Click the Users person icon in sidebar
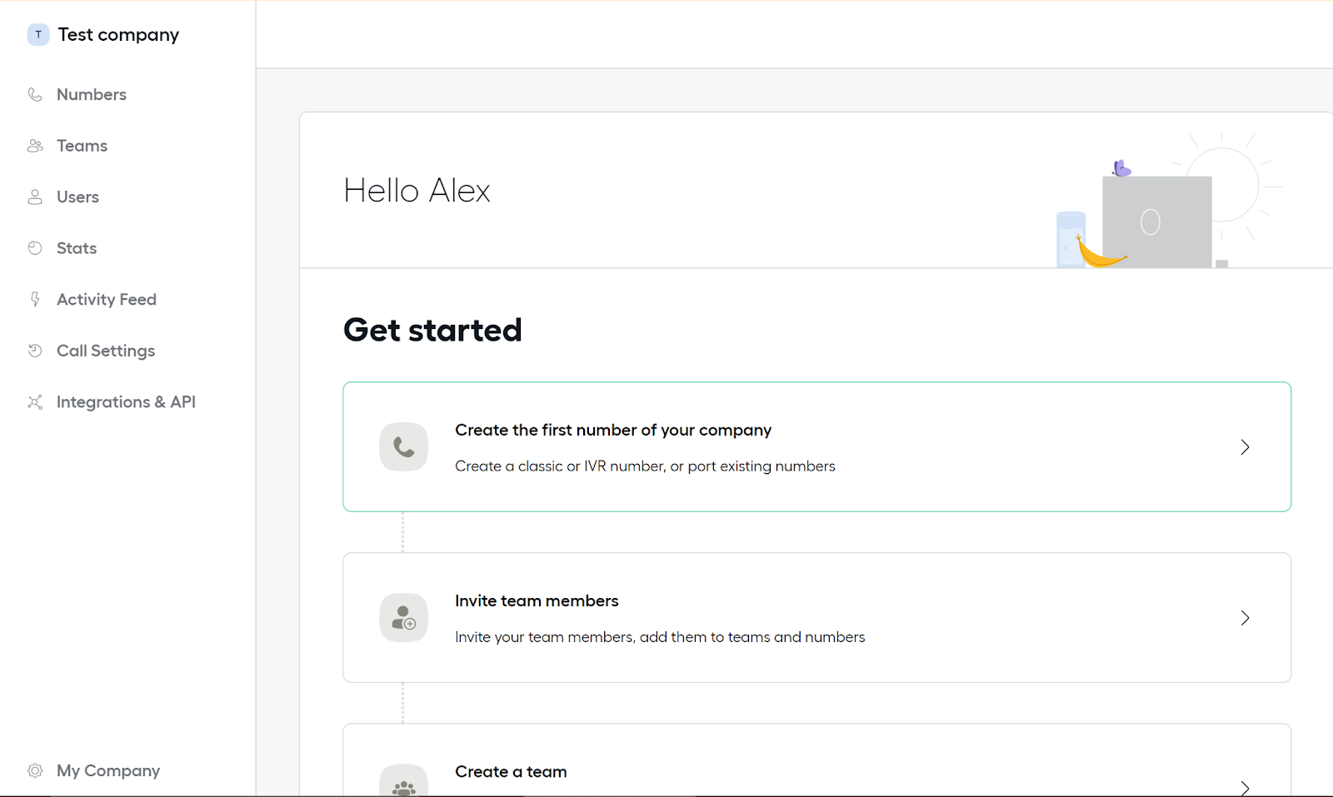This screenshot has height=797, width=1333. point(35,197)
